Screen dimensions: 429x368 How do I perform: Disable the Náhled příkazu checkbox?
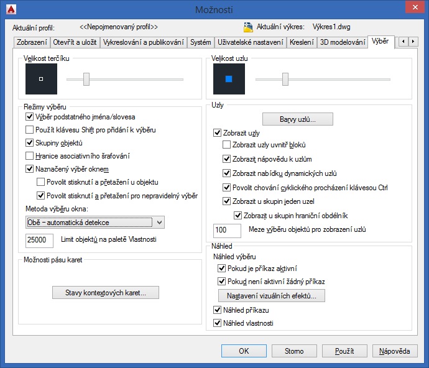(x=217, y=310)
